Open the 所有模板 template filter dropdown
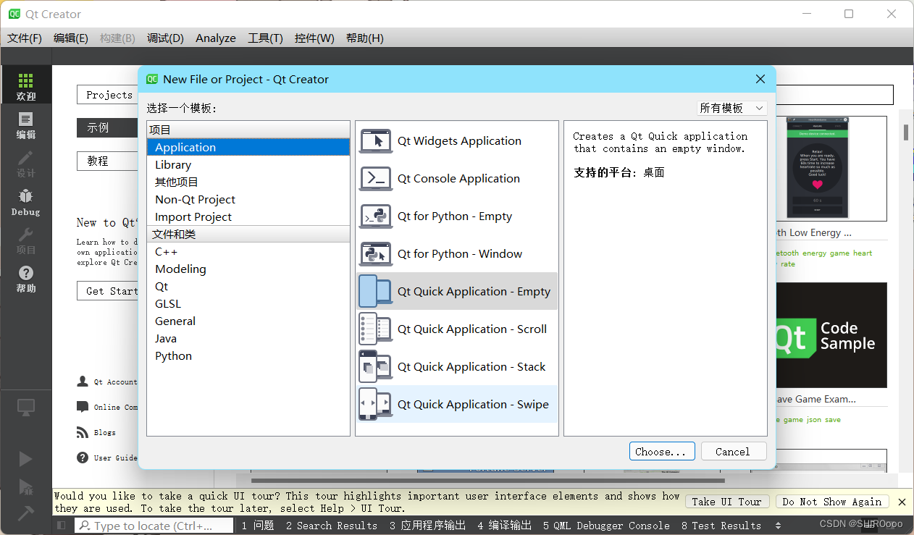914x535 pixels. coord(731,108)
